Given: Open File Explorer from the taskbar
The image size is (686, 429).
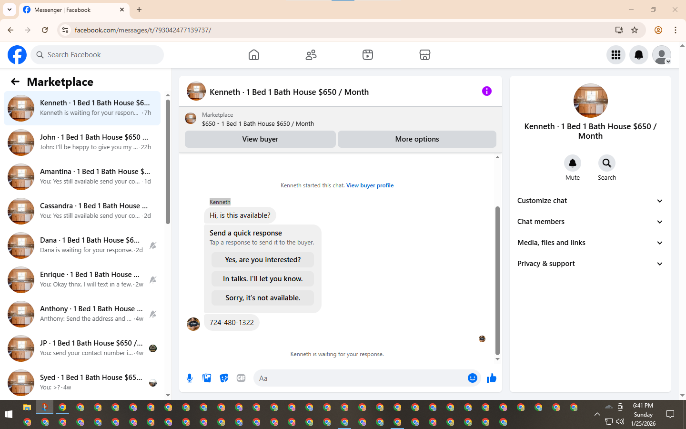Looking at the screenshot, I should [x=27, y=407].
